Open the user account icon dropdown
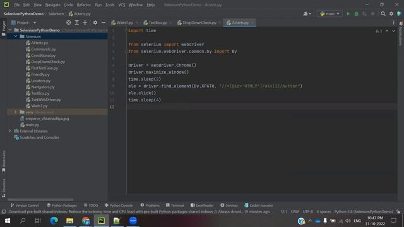Viewport: 404px width, 227px height. (307, 14)
